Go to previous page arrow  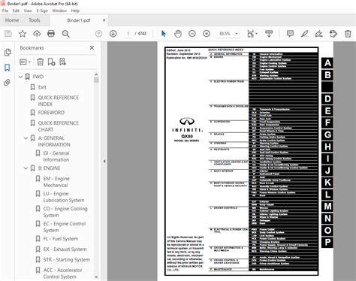[x=98, y=34]
